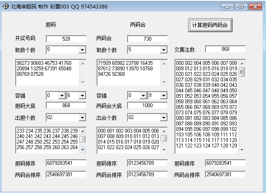
Task: Open 胆码 容错 maximum dropdown showing 6
Action: tap(82, 96)
